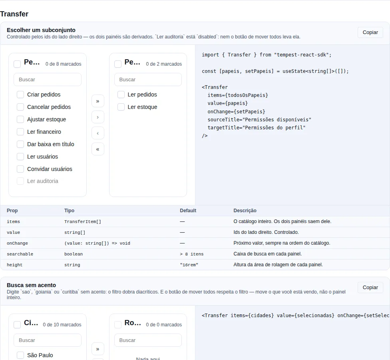Click the "value" prop name cell

click(x=14, y=233)
